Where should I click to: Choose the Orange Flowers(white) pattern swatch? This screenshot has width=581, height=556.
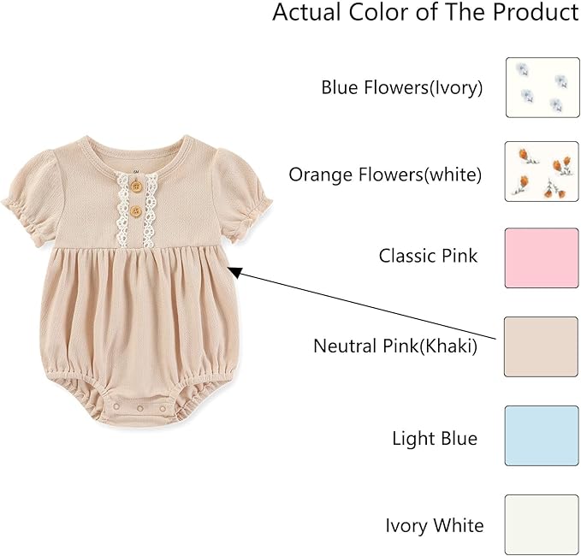pos(542,172)
